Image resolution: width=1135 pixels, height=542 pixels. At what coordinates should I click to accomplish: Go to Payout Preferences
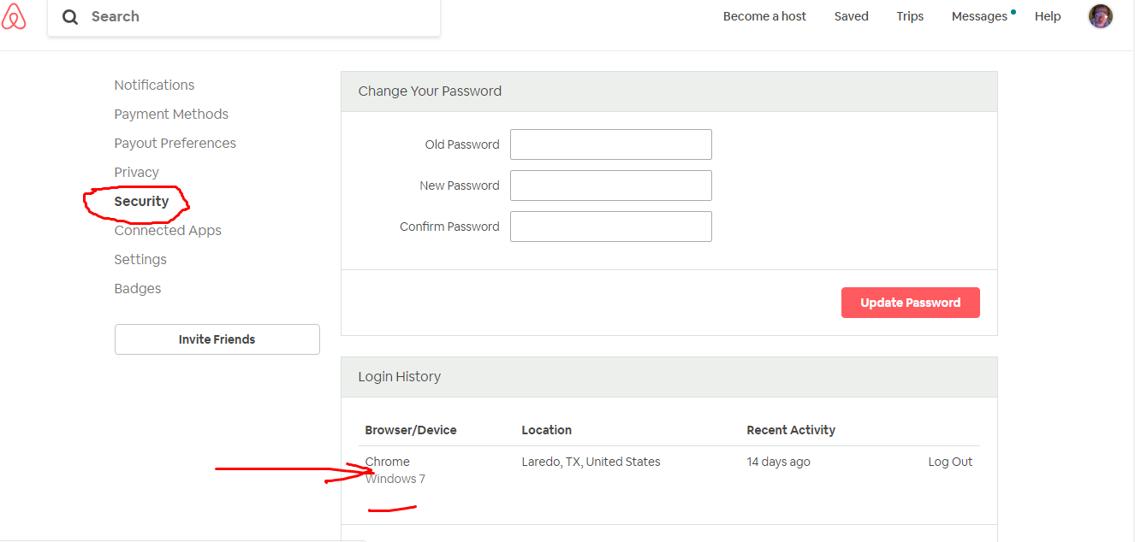(x=175, y=143)
